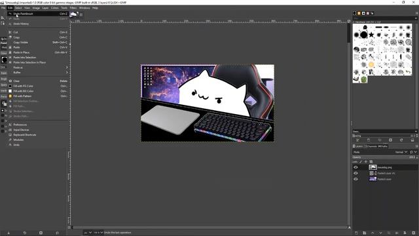This screenshot has height=236, width=419.
Task: Open the first dockable tab icon above brushes
Action: pyautogui.click(x=355, y=13)
